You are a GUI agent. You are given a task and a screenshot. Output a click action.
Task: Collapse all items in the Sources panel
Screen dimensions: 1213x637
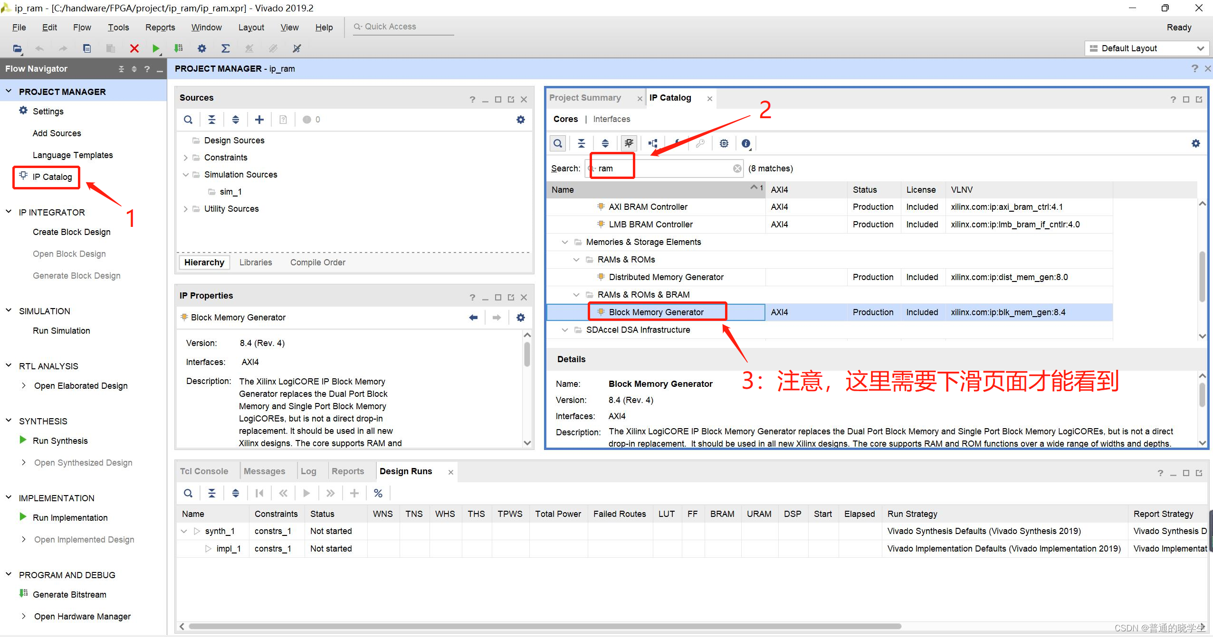(x=212, y=120)
